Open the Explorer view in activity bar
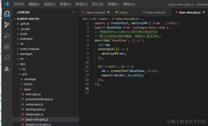The height and width of the screenshot is (126, 208). point(7,14)
